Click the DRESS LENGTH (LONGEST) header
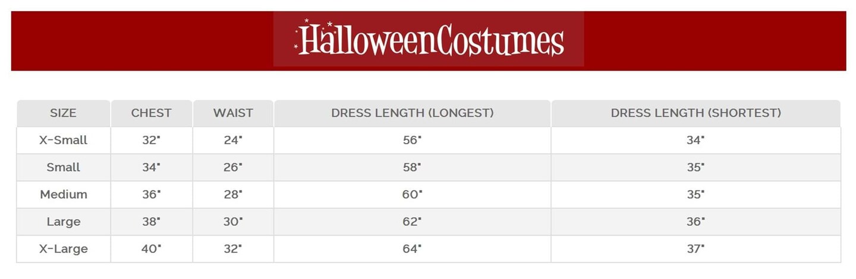 pyautogui.click(x=412, y=113)
